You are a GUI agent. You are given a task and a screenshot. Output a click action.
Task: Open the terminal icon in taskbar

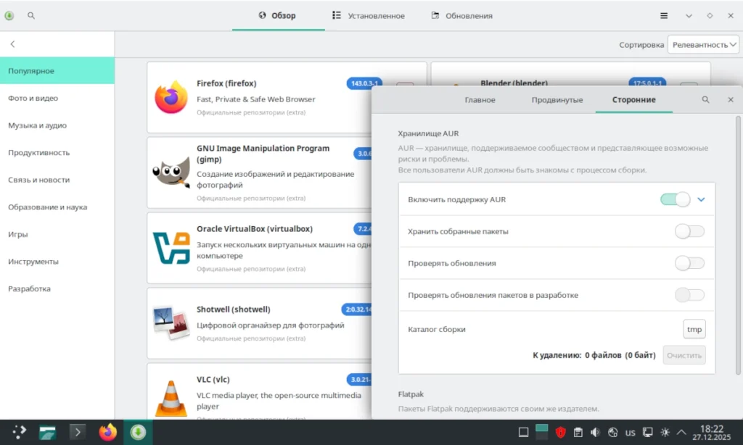[78, 432]
